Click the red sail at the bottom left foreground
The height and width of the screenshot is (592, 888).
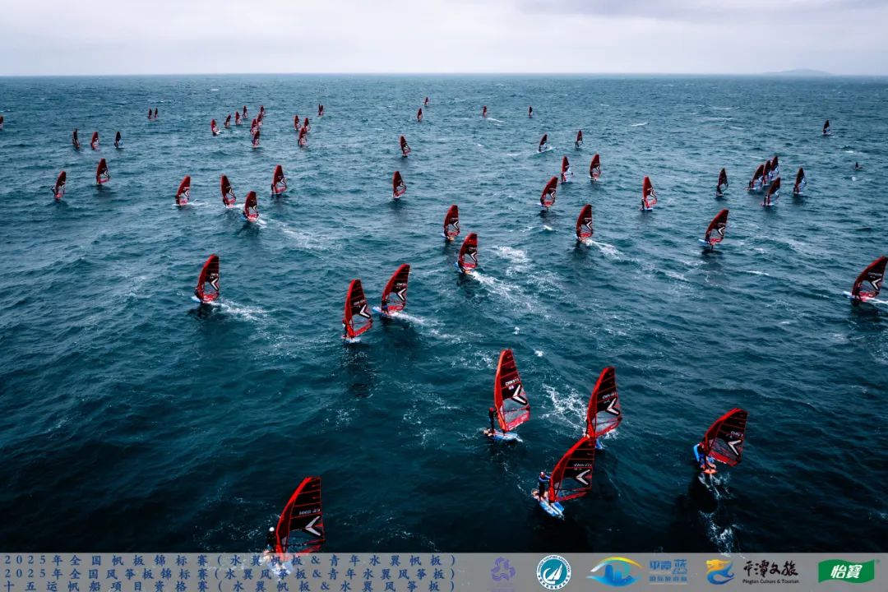301,516
